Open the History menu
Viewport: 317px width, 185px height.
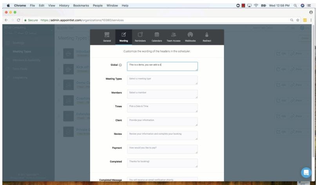pyautogui.click(x=64, y=5)
